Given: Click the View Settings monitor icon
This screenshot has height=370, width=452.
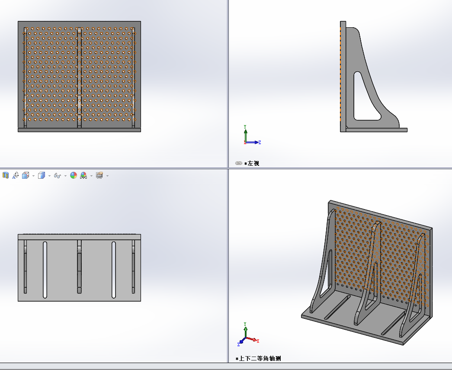Looking at the screenshot, I should (99, 175).
